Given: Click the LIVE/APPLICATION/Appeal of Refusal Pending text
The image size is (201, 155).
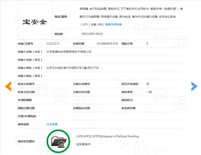Looking at the screenshot, I should [x=108, y=136].
